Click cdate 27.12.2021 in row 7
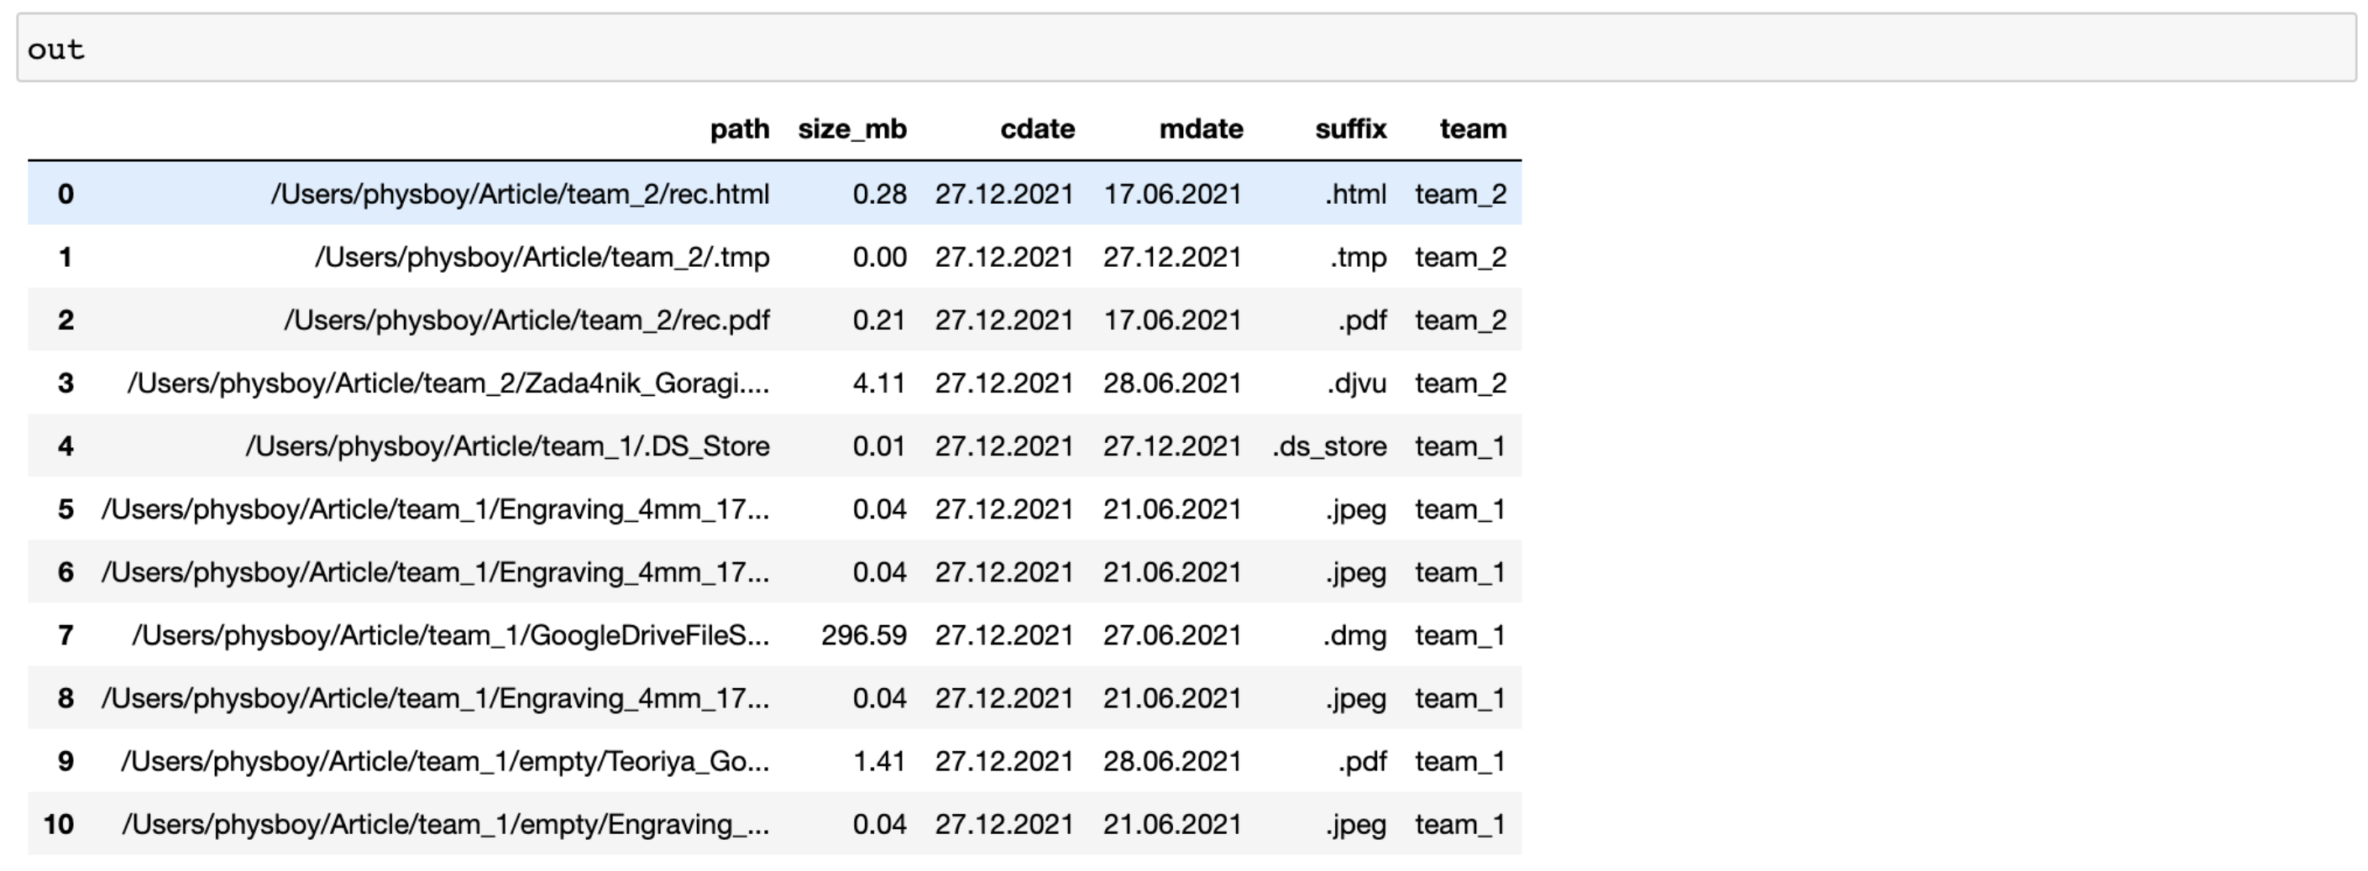 [x=1003, y=636]
